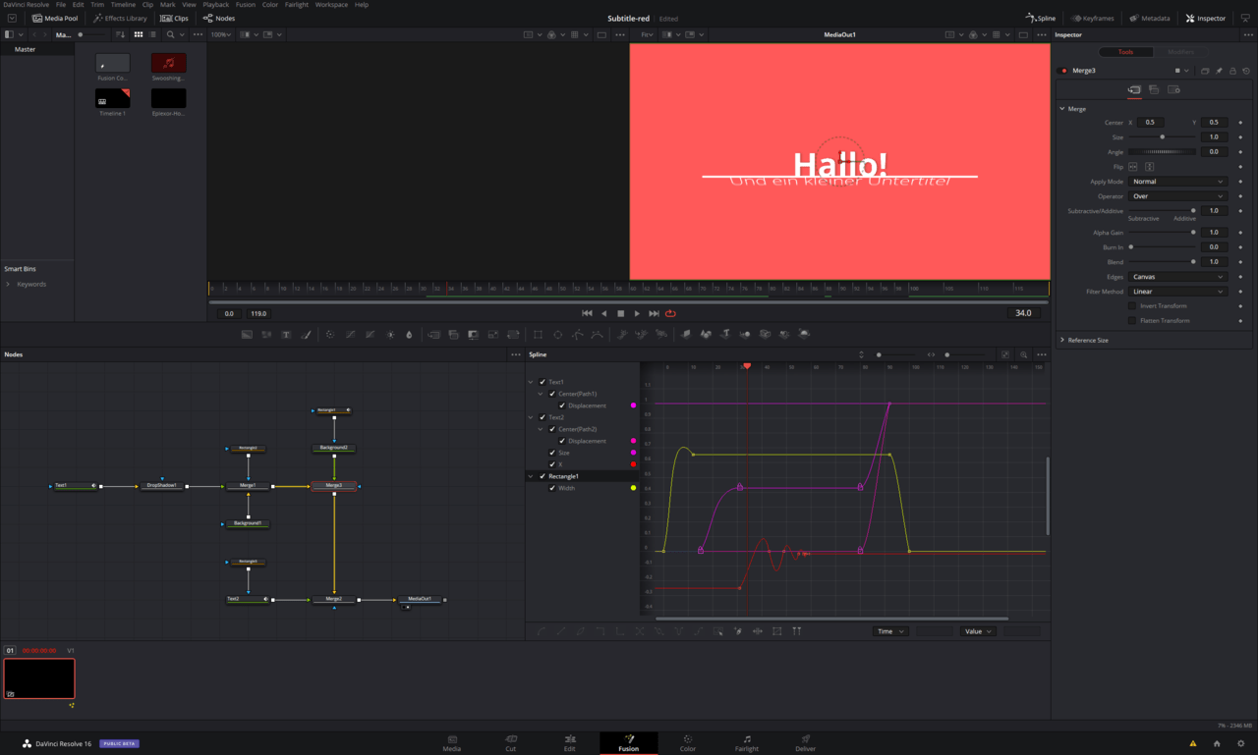
Task: Click the loop playback icon
Action: [x=670, y=313]
